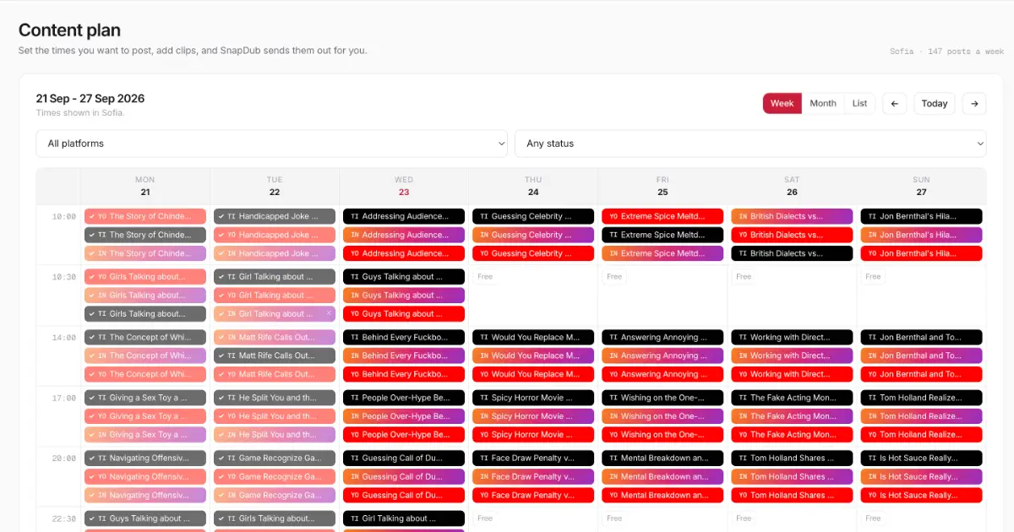
Task: Select the SAT 26 day header
Action: 792,186
